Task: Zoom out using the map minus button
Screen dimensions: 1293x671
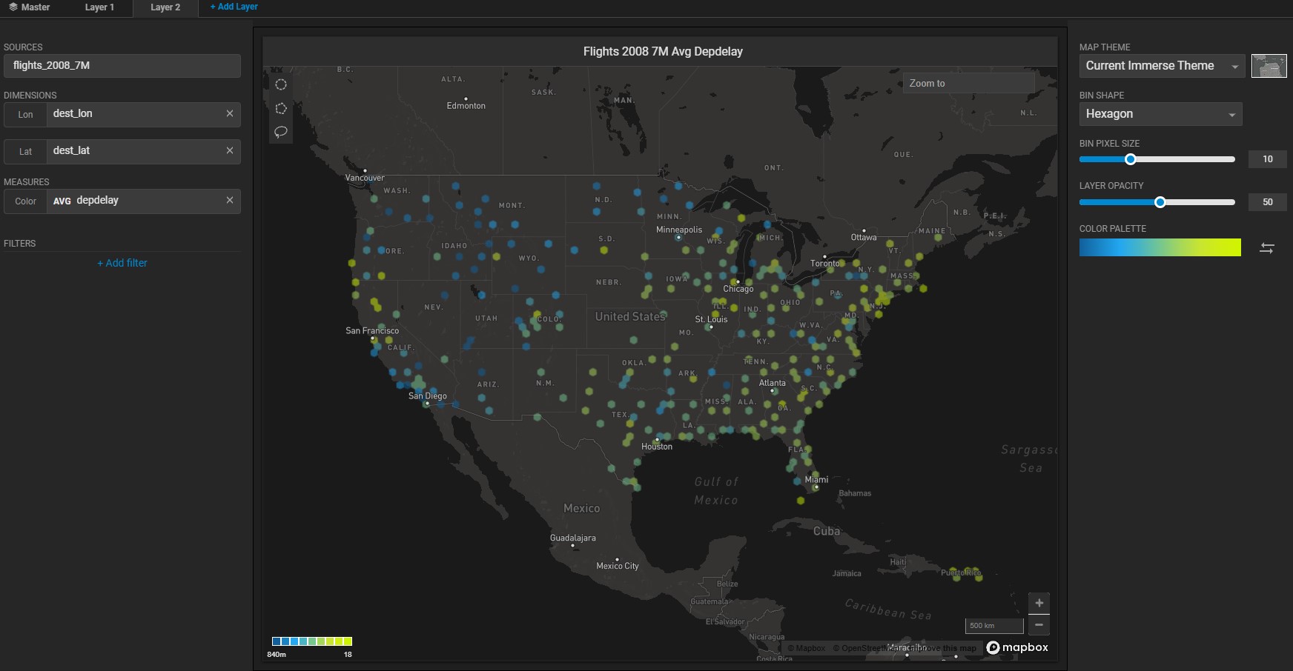Action: (x=1039, y=625)
